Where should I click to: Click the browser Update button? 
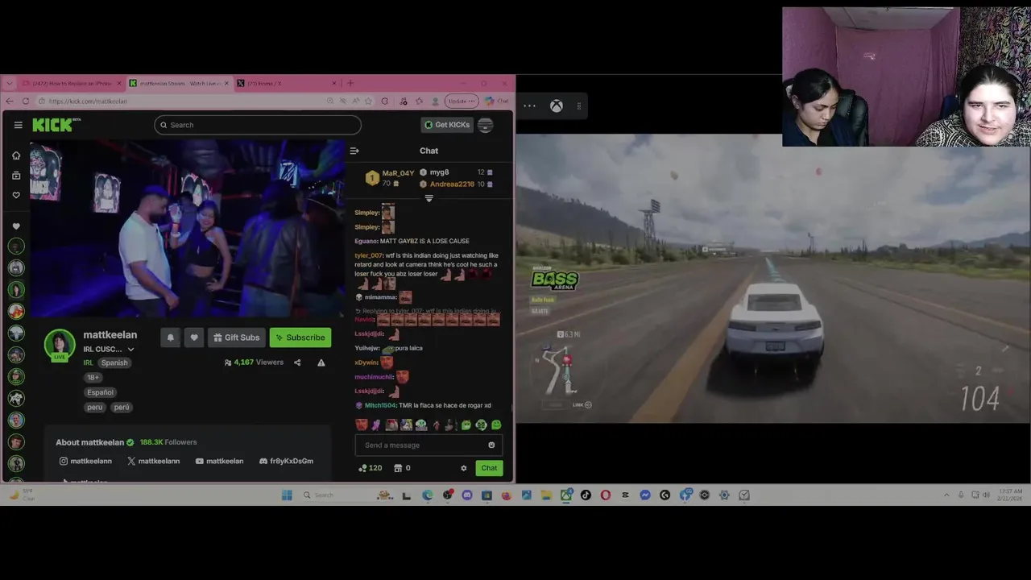462,101
